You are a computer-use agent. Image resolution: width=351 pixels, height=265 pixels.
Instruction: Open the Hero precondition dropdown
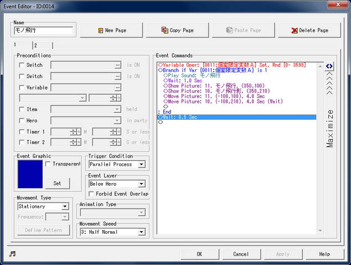(x=117, y=121)
